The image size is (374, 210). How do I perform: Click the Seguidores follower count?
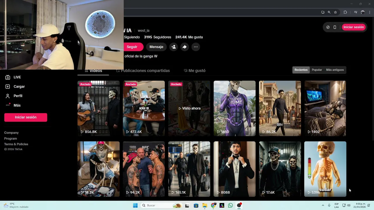[x=157, y=37]
